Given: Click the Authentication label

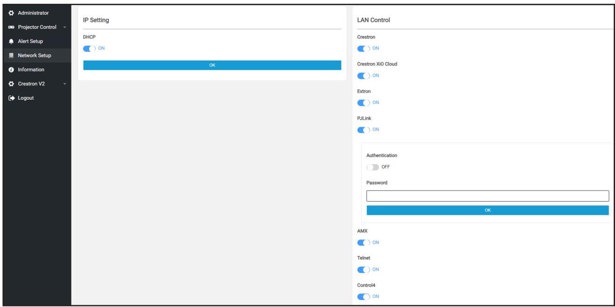Looking at the screenshot, I should point(382,156).
